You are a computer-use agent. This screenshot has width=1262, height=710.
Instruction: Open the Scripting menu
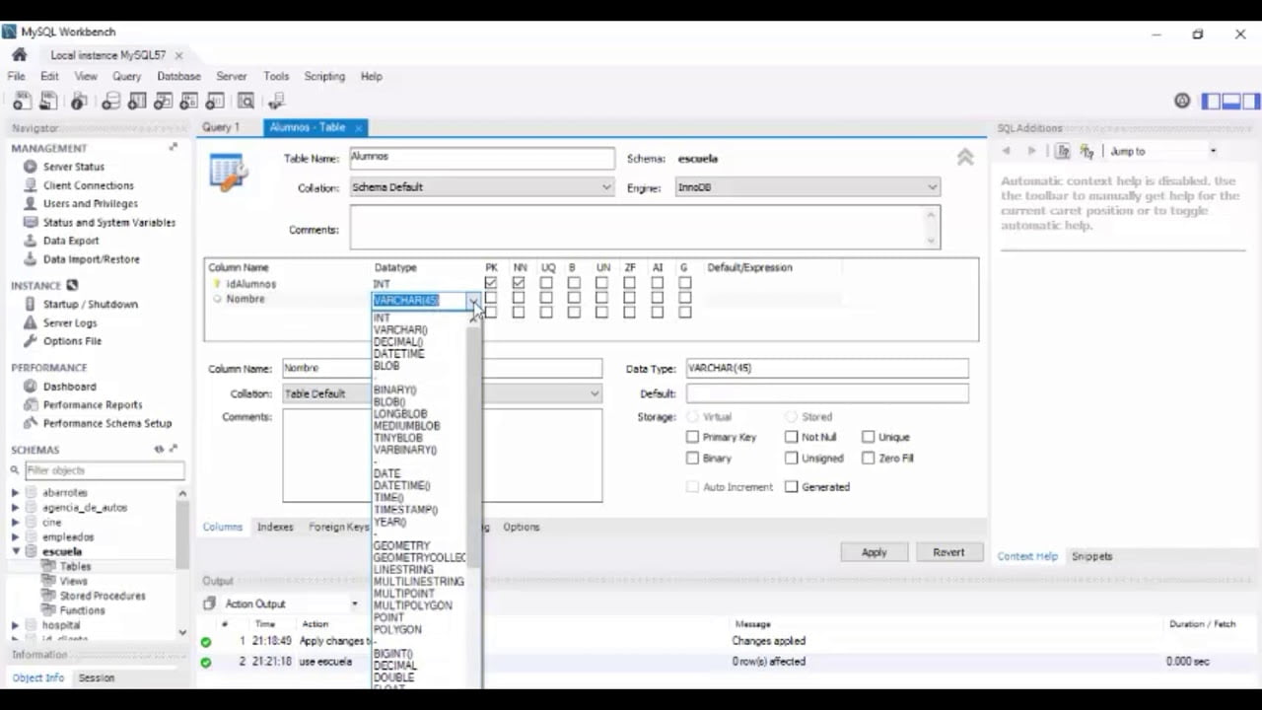[x=324, y=76]
